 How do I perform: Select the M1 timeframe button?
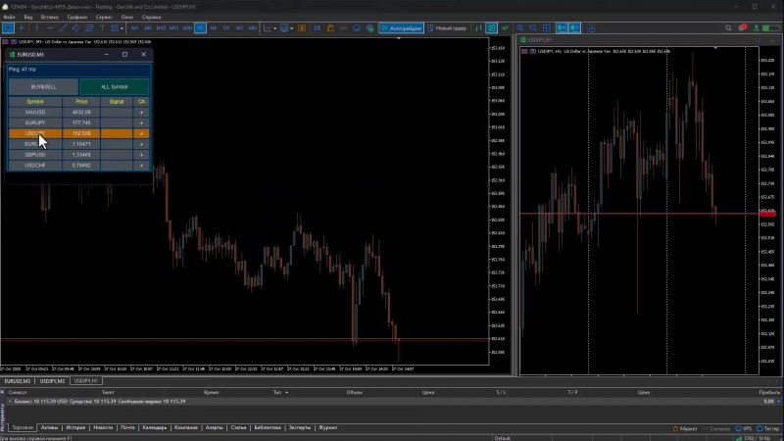(135, 28)
